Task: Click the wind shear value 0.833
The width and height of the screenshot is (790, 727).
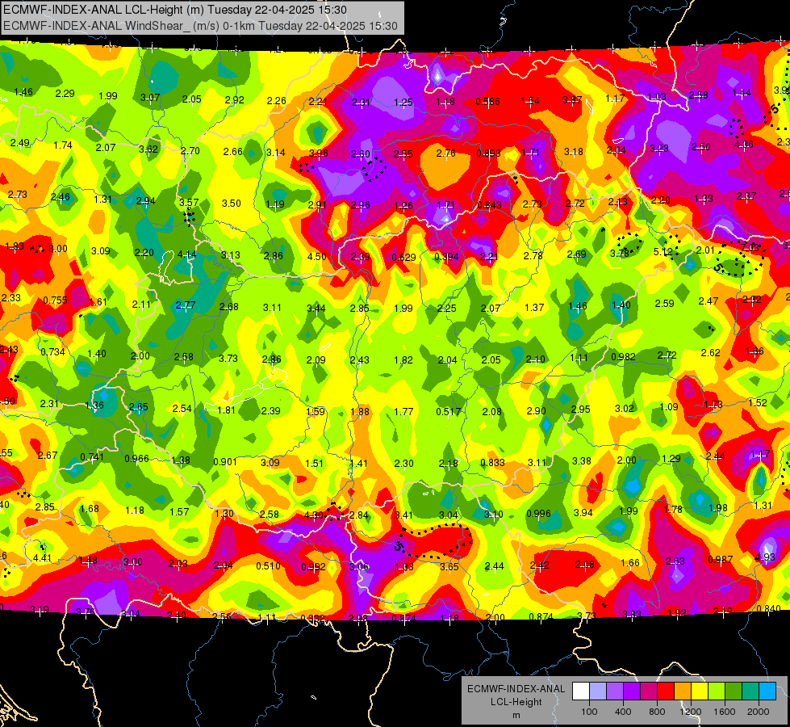Action: pos(493,463)
